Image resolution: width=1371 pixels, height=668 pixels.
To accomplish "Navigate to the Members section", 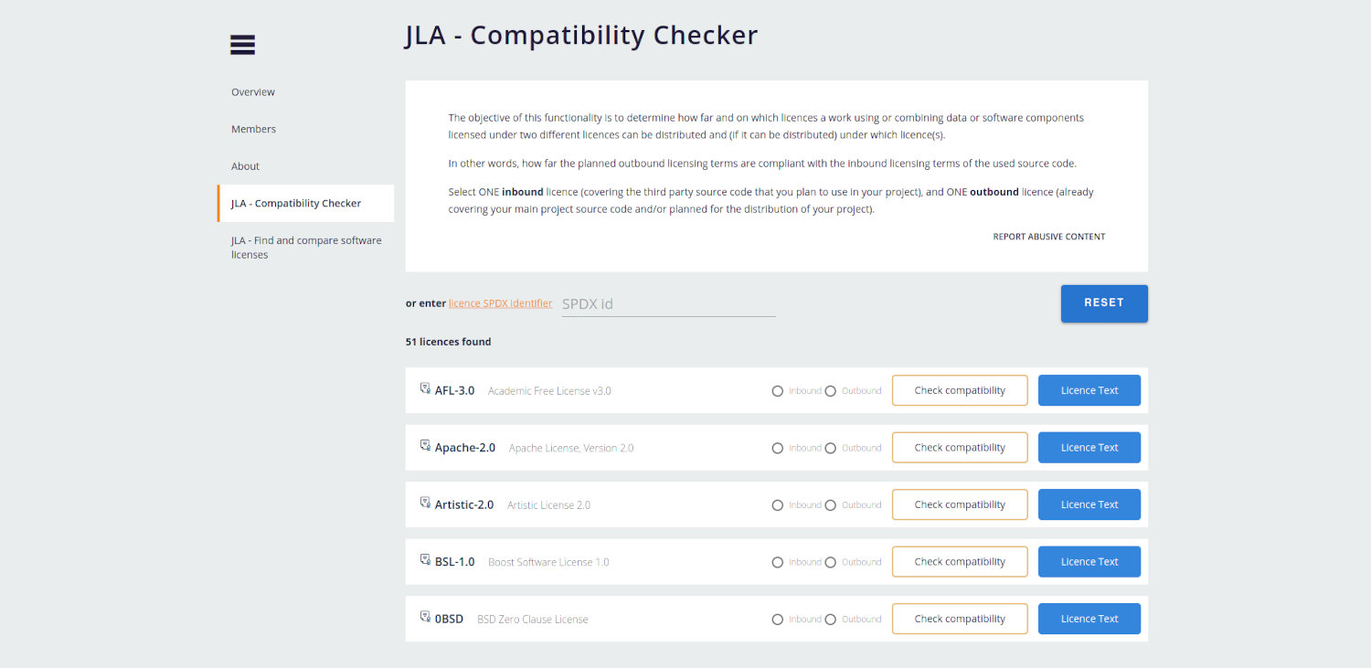I will 253,129.
